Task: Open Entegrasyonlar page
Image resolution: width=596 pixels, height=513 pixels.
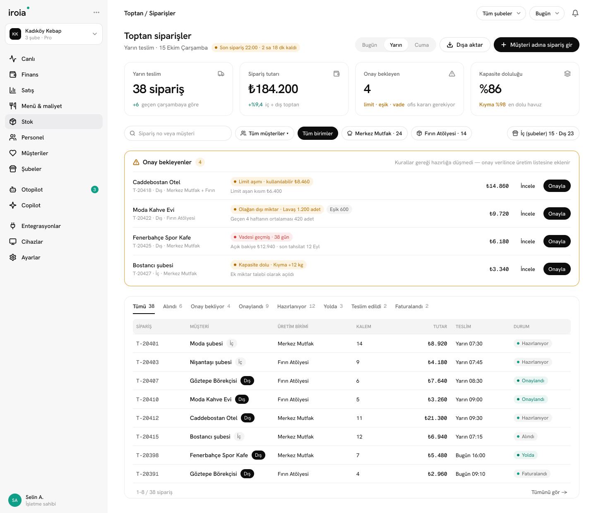Action: (x=54, y=226)
